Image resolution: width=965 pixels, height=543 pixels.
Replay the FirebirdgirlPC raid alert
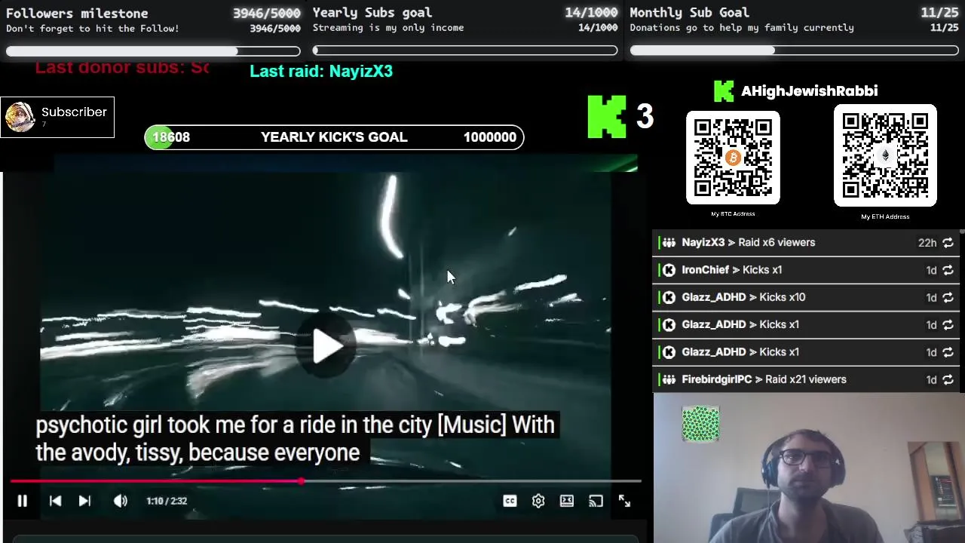[x=948, y=379]
